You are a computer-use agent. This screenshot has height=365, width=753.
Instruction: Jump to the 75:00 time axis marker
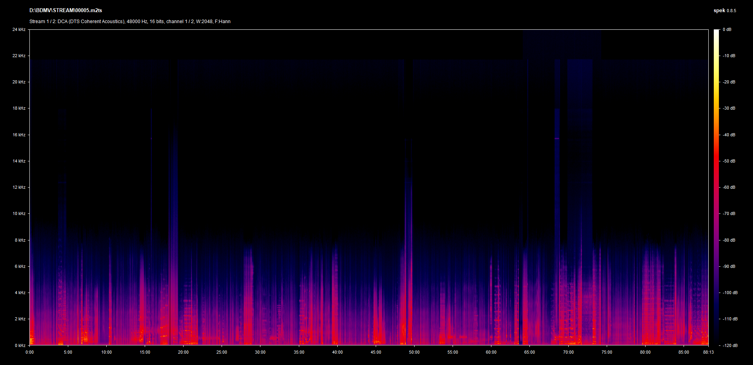point(607,352)
